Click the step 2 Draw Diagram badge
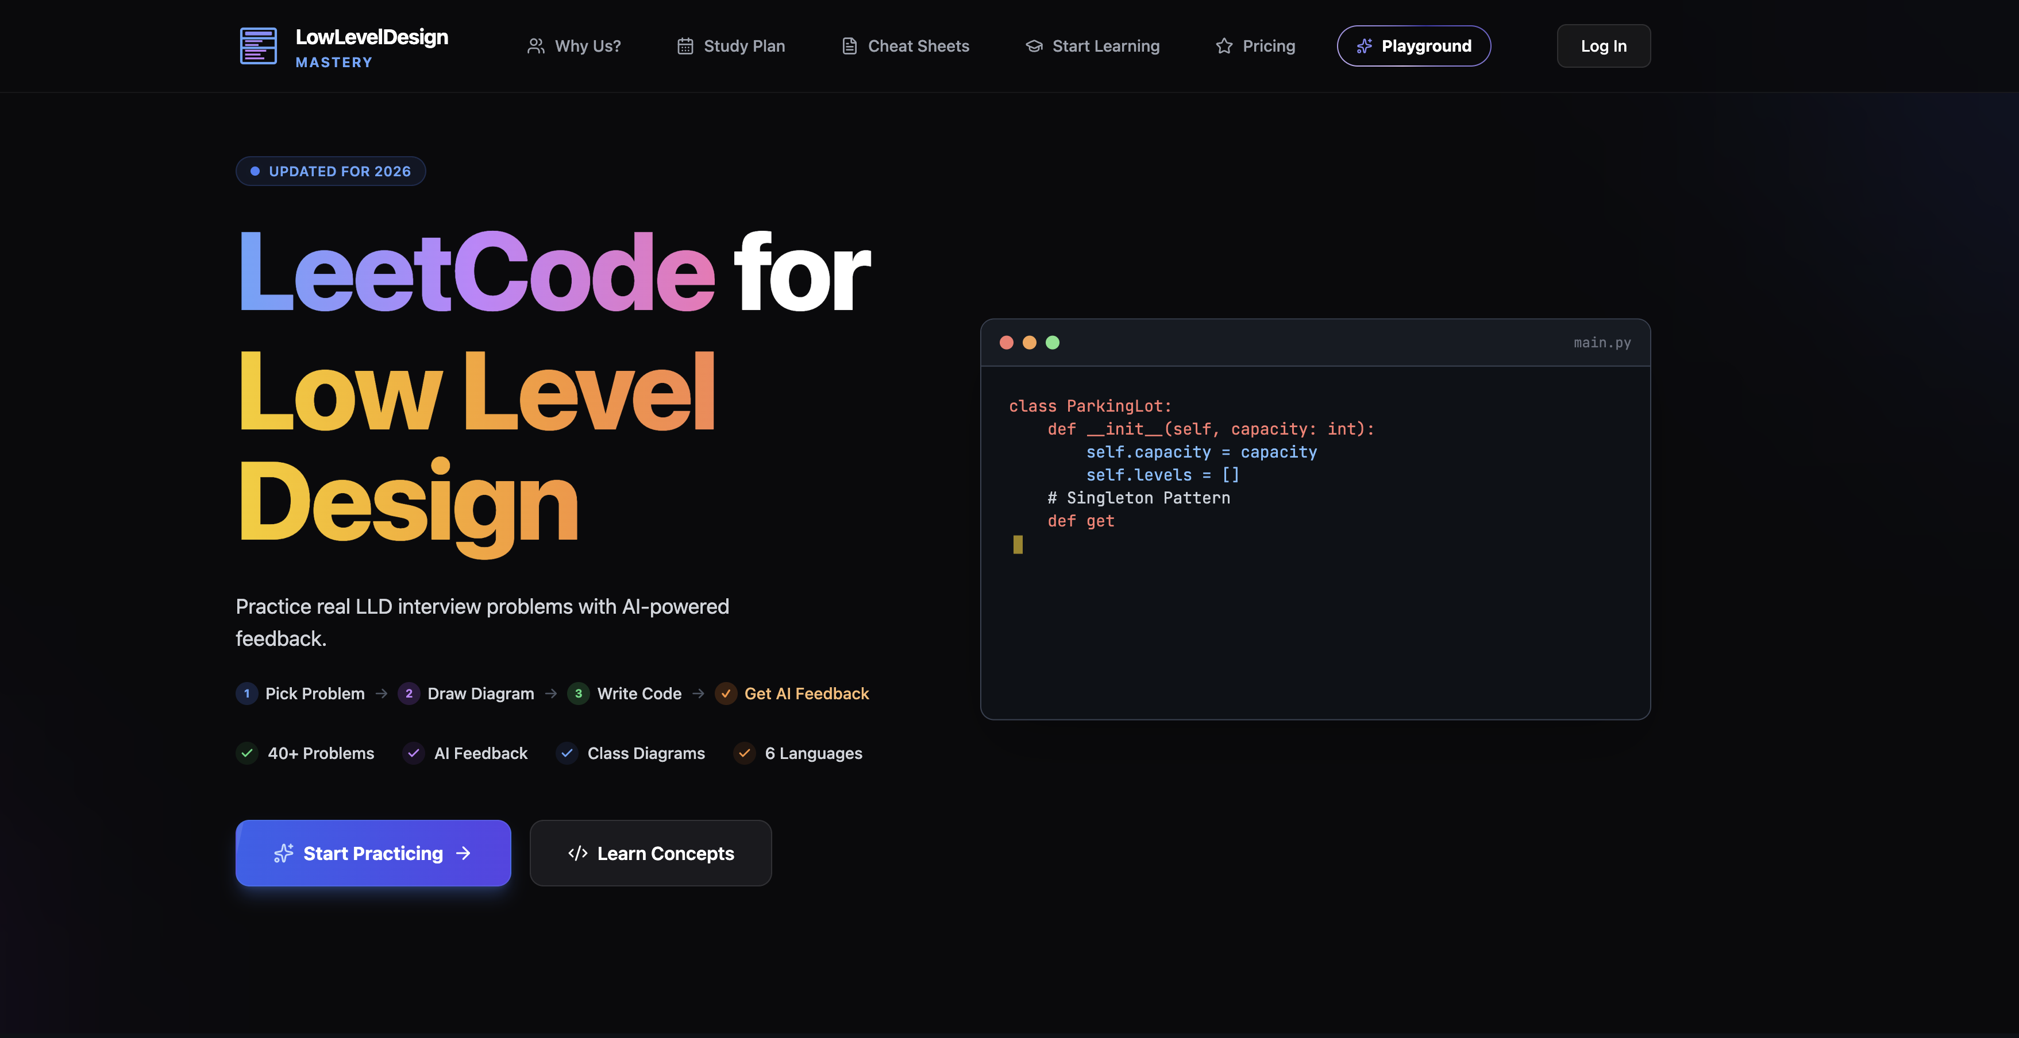 [409, 694]
